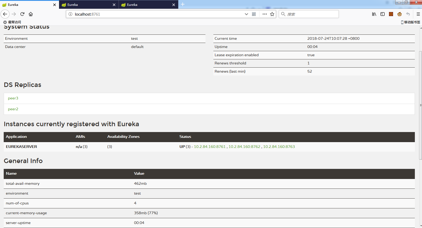This screenshot has width=422, height=228.
Task: Open the Firefox hamburger menu
Action: [x=418, y=14]
